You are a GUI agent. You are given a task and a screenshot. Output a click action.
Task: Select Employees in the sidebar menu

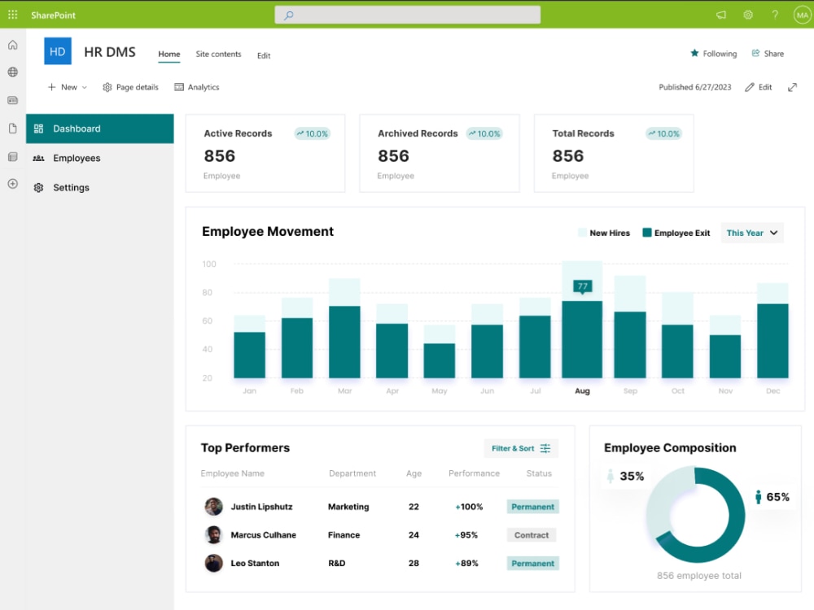99,159
